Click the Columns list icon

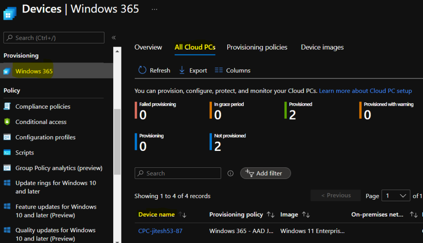pos(219,70)
